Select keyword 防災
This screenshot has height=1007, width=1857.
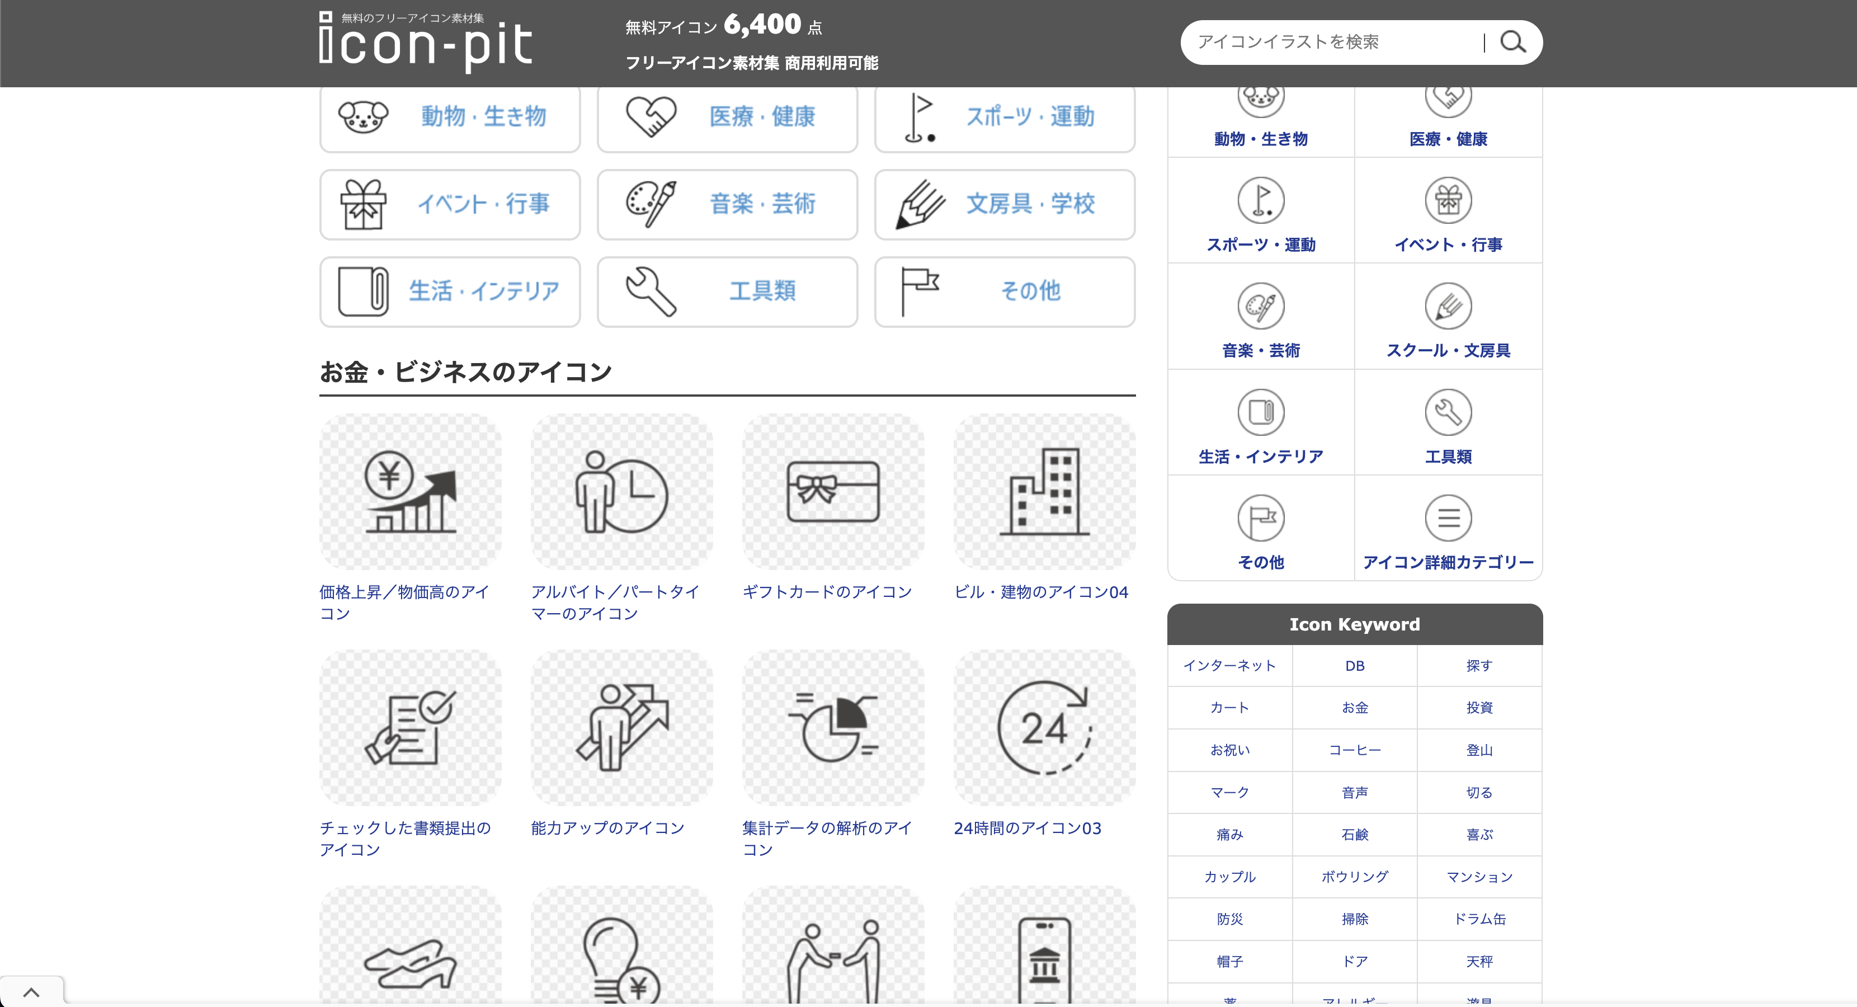pyautogui.click(x=1230, y=919)
